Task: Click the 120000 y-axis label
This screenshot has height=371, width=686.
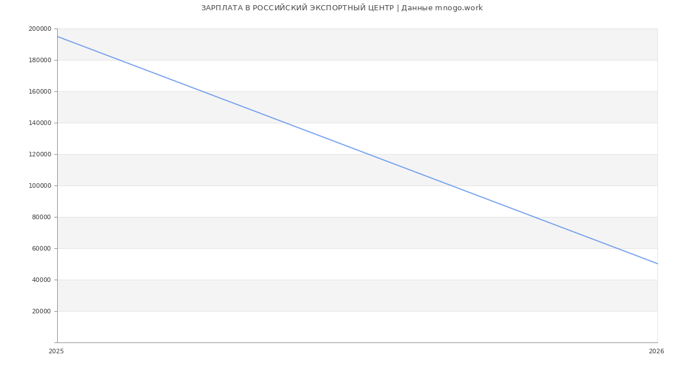Action: pyautogui.click(x=40, y=155)
